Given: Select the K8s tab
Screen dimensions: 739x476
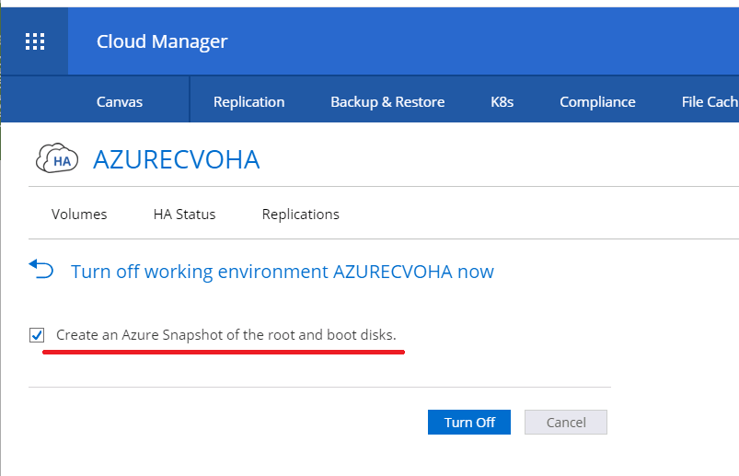Looking at the screenshot, I should pos(502,102).
